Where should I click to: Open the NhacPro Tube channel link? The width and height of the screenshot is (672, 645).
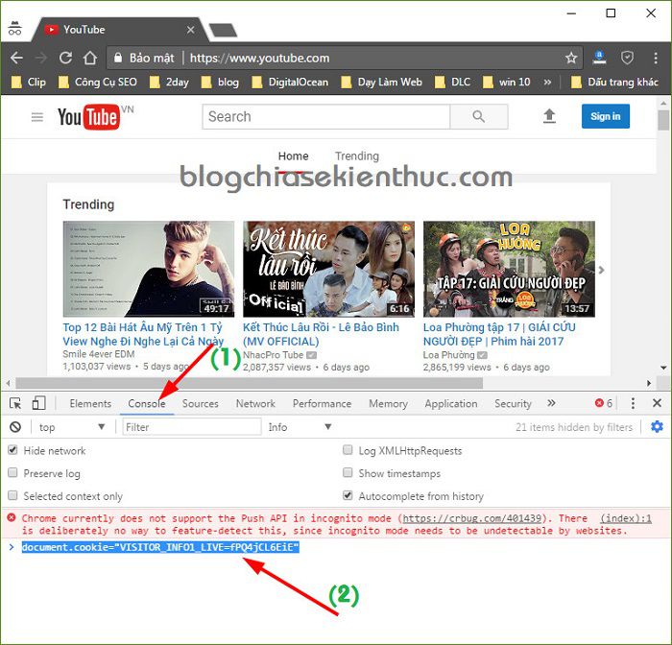click(x=273, y=355)
